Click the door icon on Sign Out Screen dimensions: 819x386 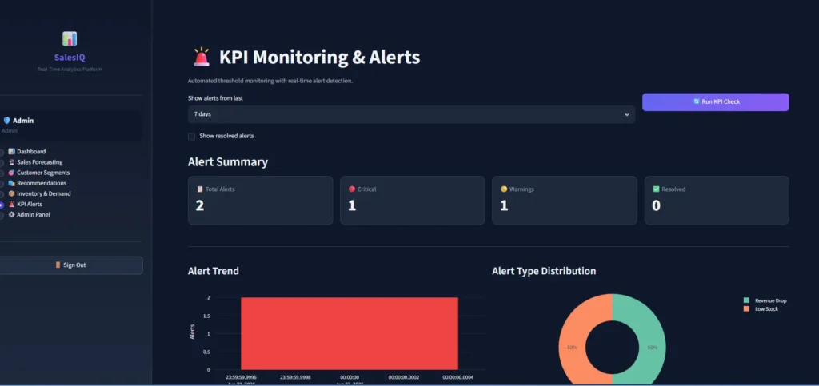[58, 265]
